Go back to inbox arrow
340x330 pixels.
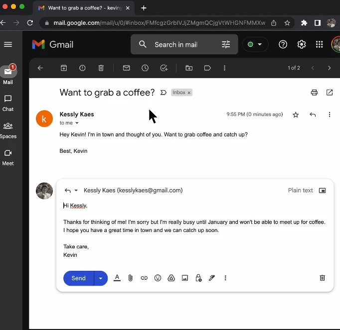click(40, 68)
